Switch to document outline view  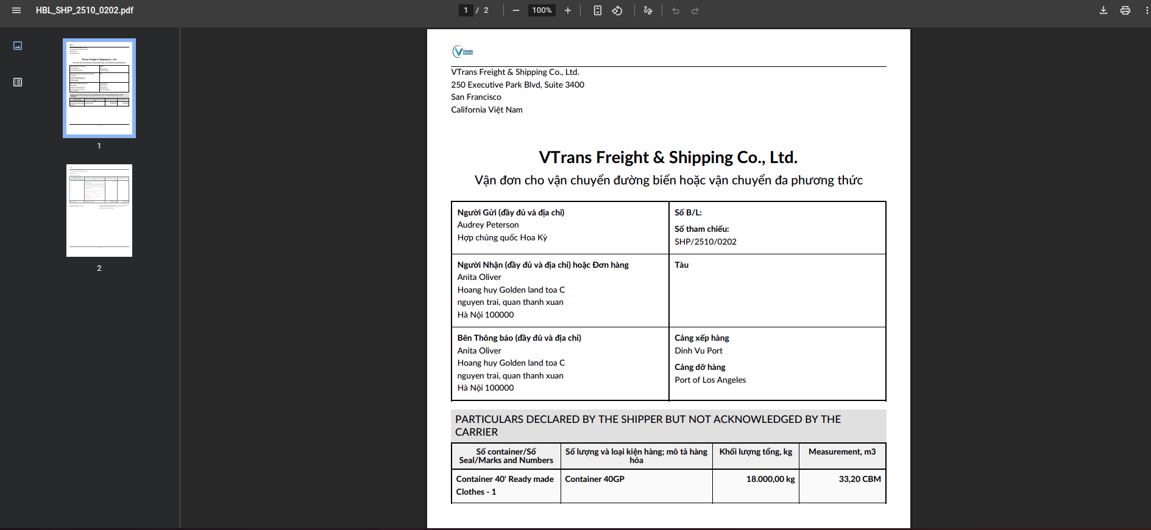tap(18, 82)
